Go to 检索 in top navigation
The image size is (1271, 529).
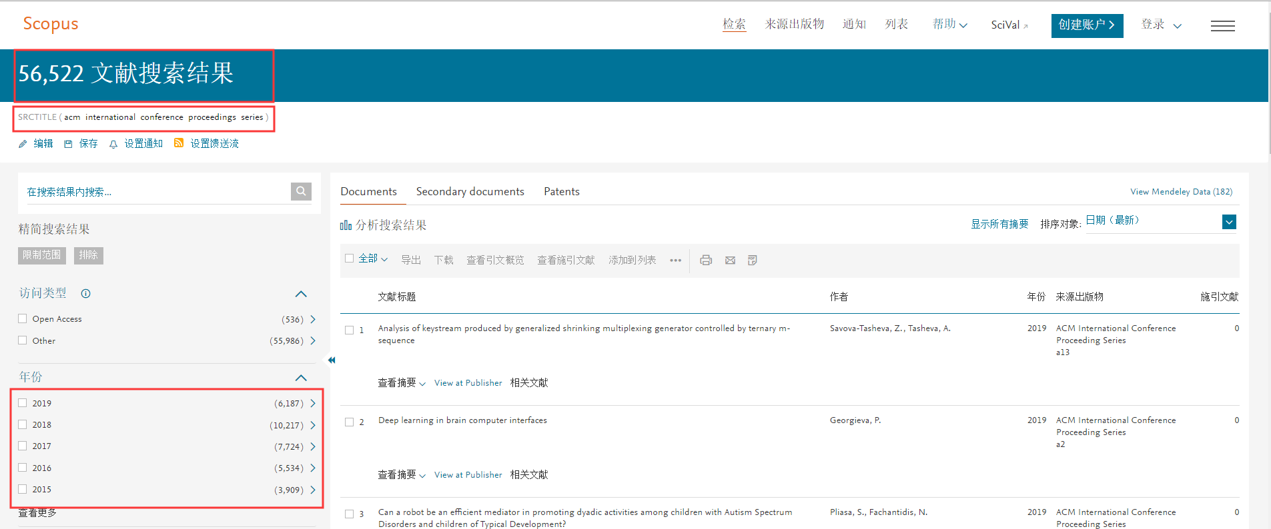coord(734,25)
